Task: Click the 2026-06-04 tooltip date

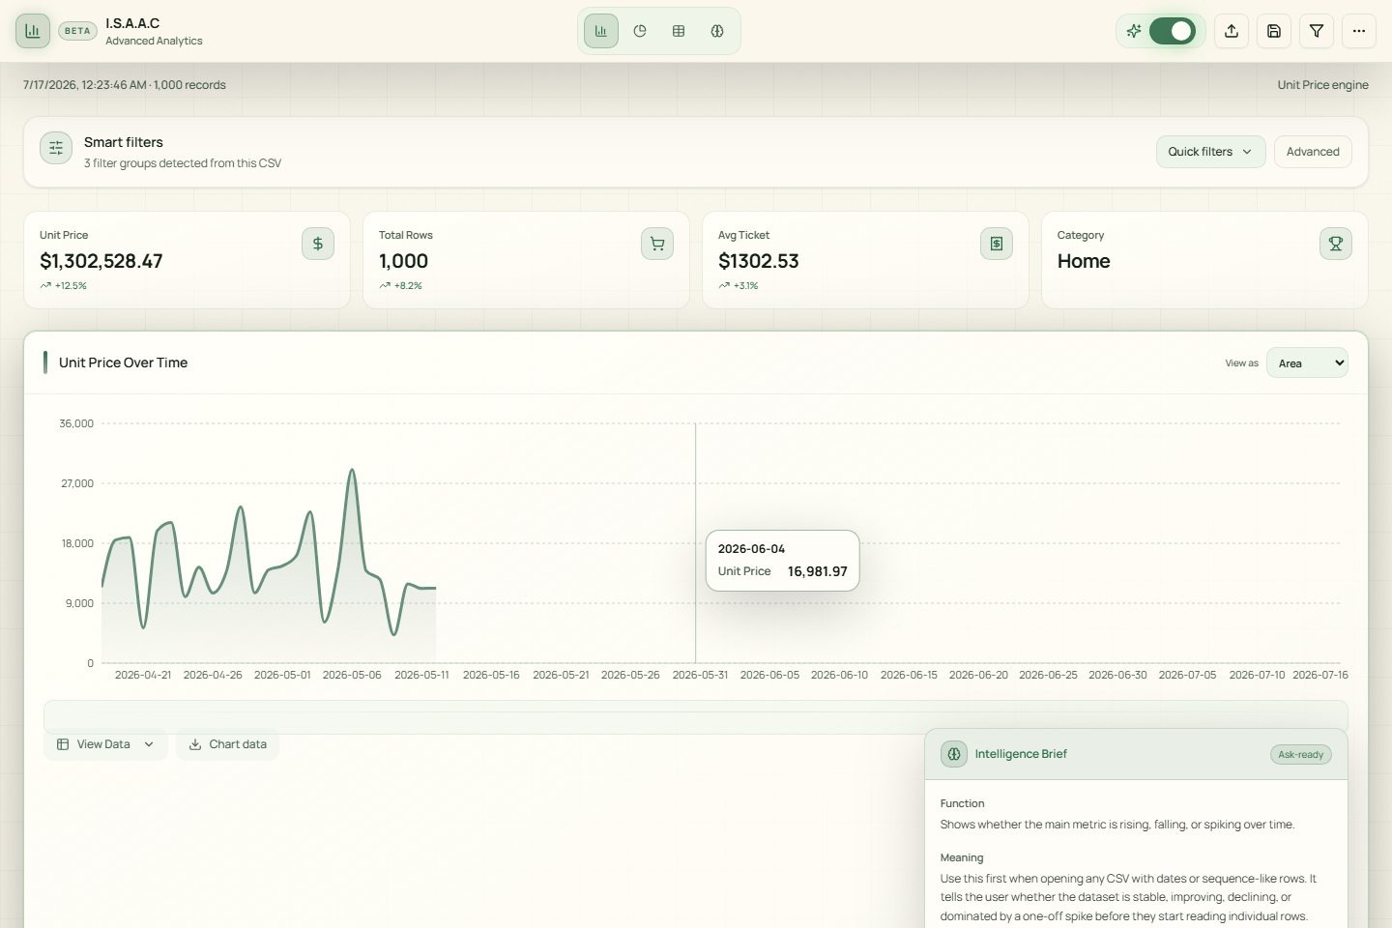Action: pos(751,549)
